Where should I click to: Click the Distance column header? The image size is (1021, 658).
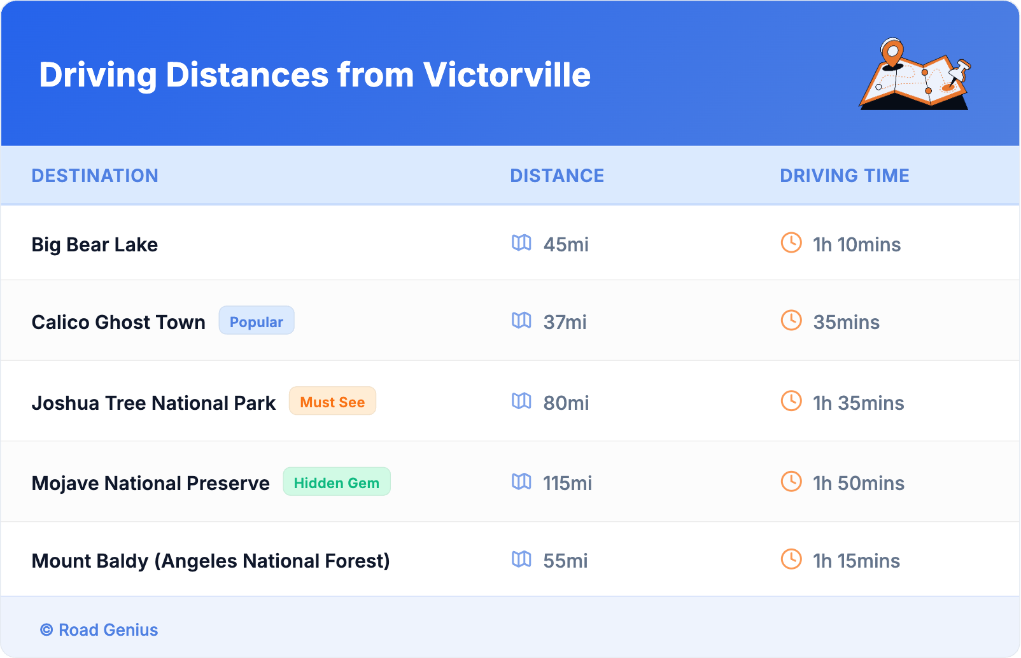557,176
